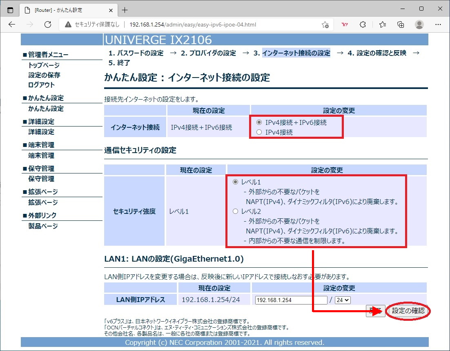Choose security level レベル2
Image resolution: width=450 pixels, height=351 pixels.
(x=235, y=211)
